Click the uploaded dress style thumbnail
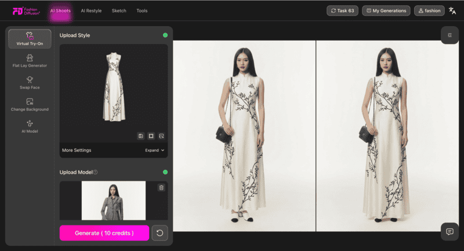The height and width of the screenshot is (251, 464). [x=114, y=86]
